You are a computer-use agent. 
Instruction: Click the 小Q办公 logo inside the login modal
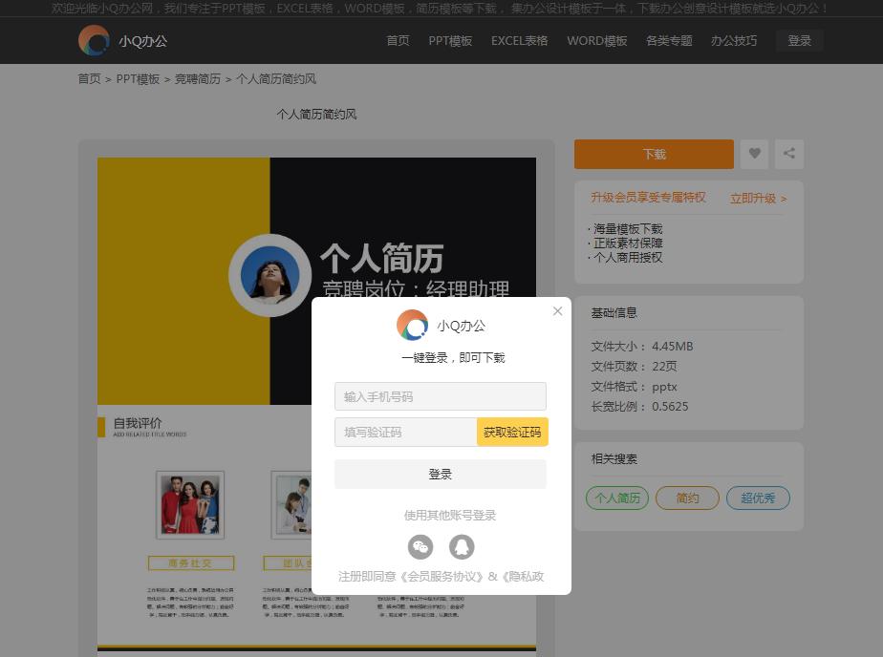(441, 325)
